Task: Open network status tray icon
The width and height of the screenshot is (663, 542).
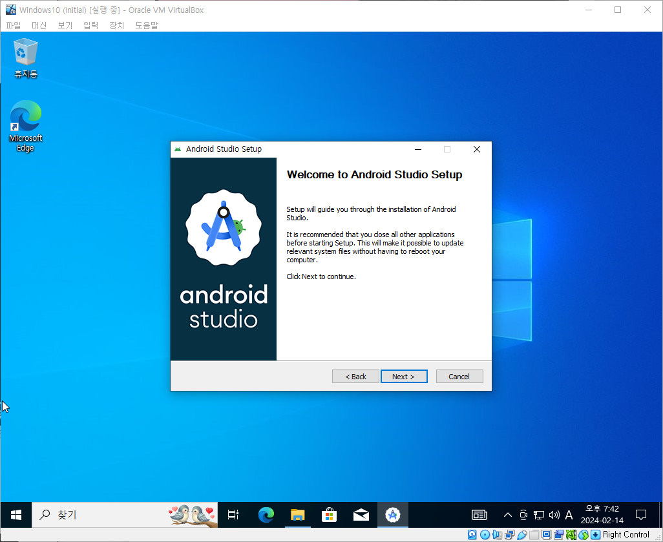Action: point(539,514)
